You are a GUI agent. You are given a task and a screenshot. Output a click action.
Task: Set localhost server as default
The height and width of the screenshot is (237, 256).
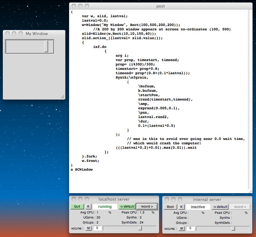[127, 207]
